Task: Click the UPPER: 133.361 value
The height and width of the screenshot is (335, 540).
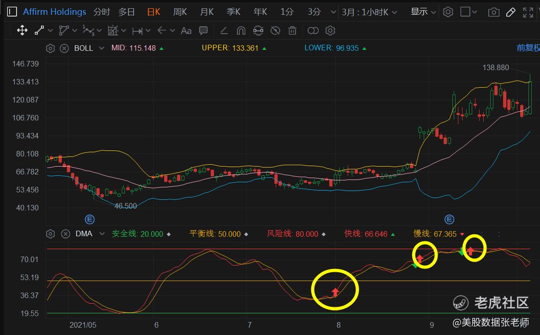Action: point(230,48)
